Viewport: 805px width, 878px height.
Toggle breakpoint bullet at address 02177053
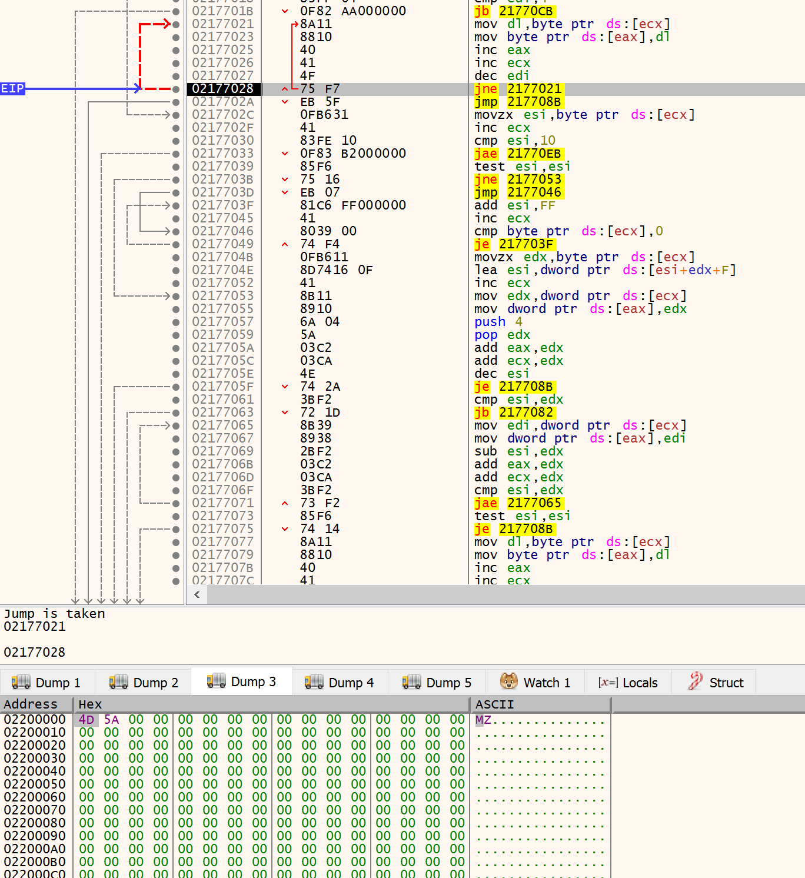(176, 296)
